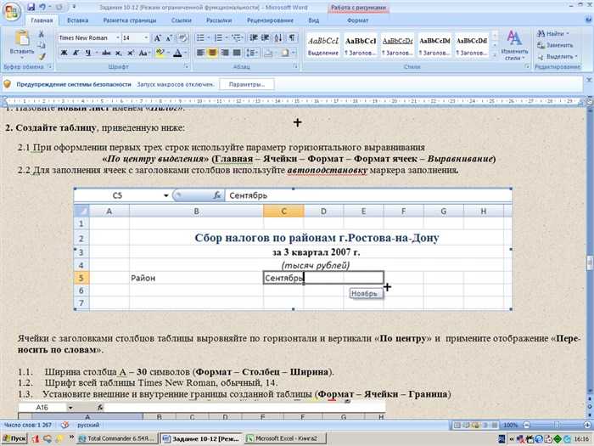Zoom out with the minus button
Screen dimensions: 594x446
click(x=526, y=425)
